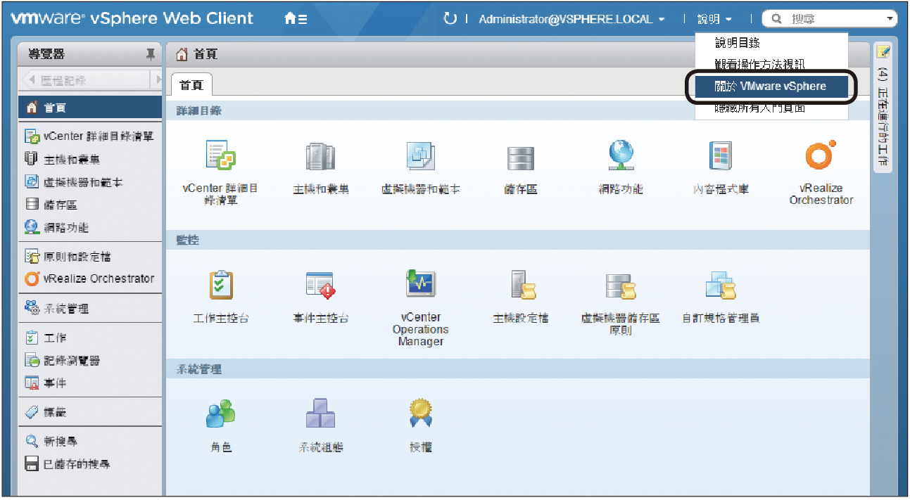Open 已儲存的搜尋 in the navigator
This screenshot has width=910, height=500.
(x=91, y=464)
